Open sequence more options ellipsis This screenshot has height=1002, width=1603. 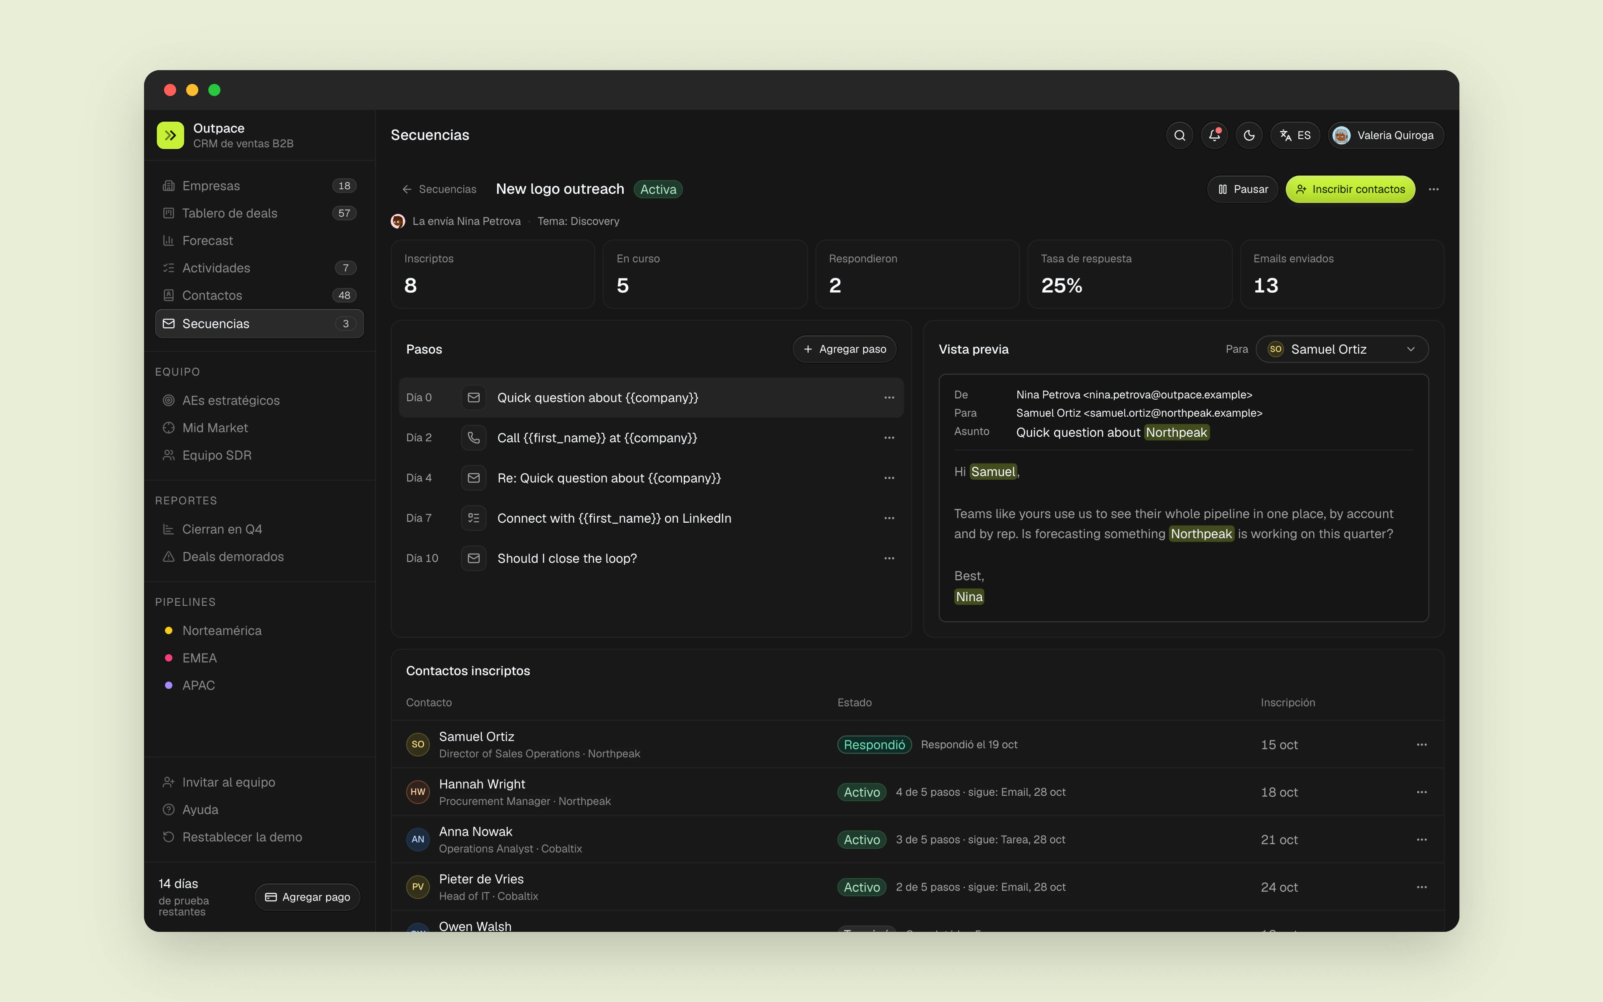(x=1434, y=190)
